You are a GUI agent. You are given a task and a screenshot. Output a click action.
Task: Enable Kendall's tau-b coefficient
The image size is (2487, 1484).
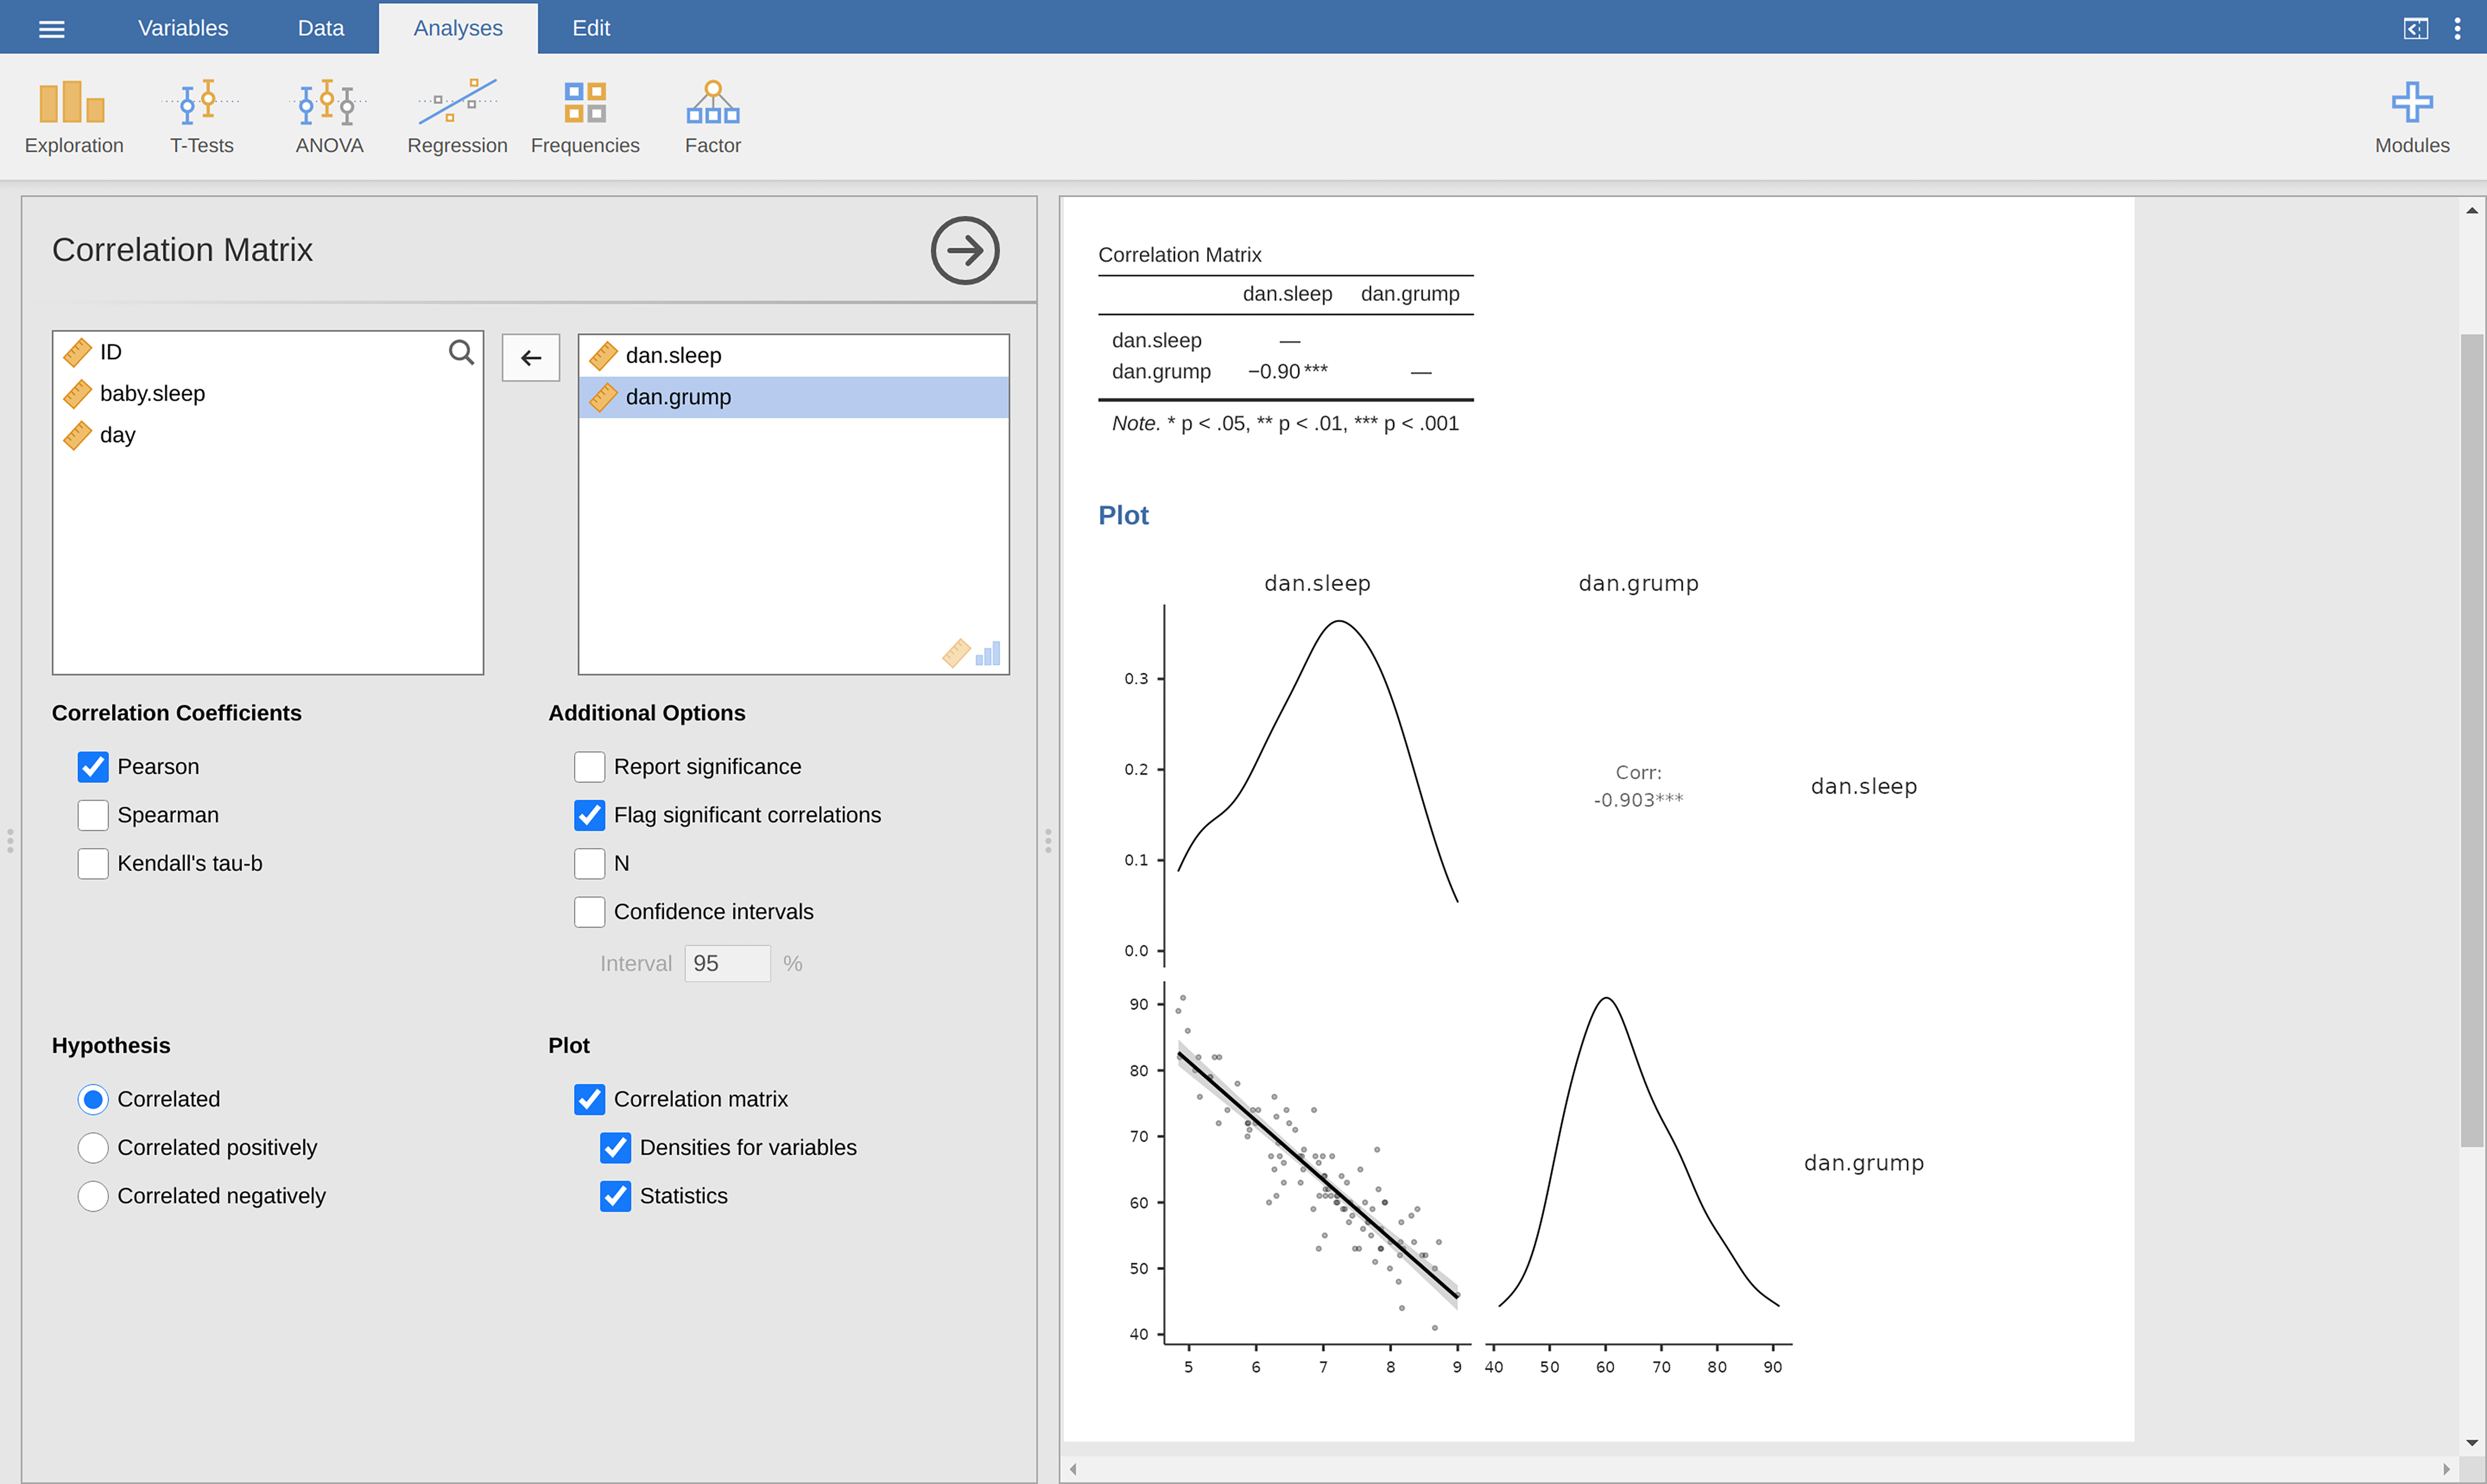point(93,863)
